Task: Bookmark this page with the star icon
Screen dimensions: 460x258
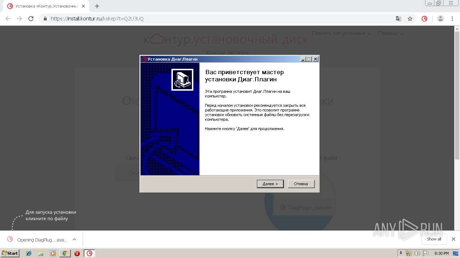Action: coord(410,19)
